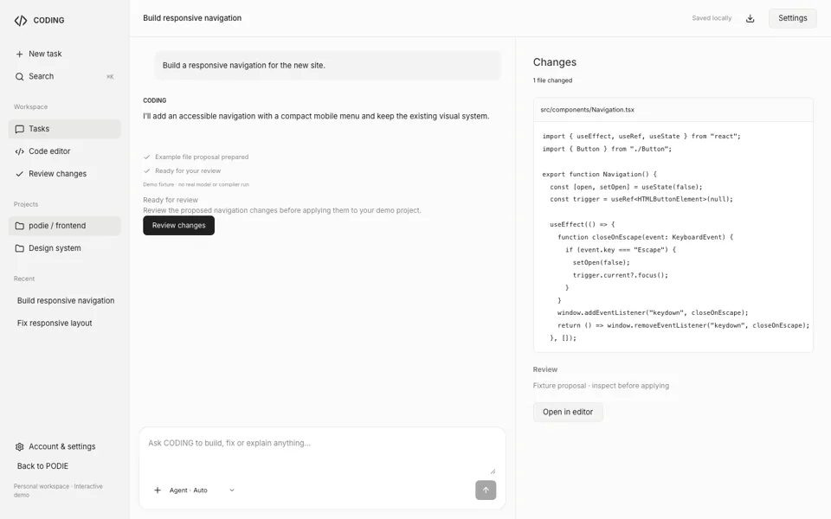Click the checkmark icon beside Review changes
The height and width of the screenshot is (519, 831).
(20, 174)
